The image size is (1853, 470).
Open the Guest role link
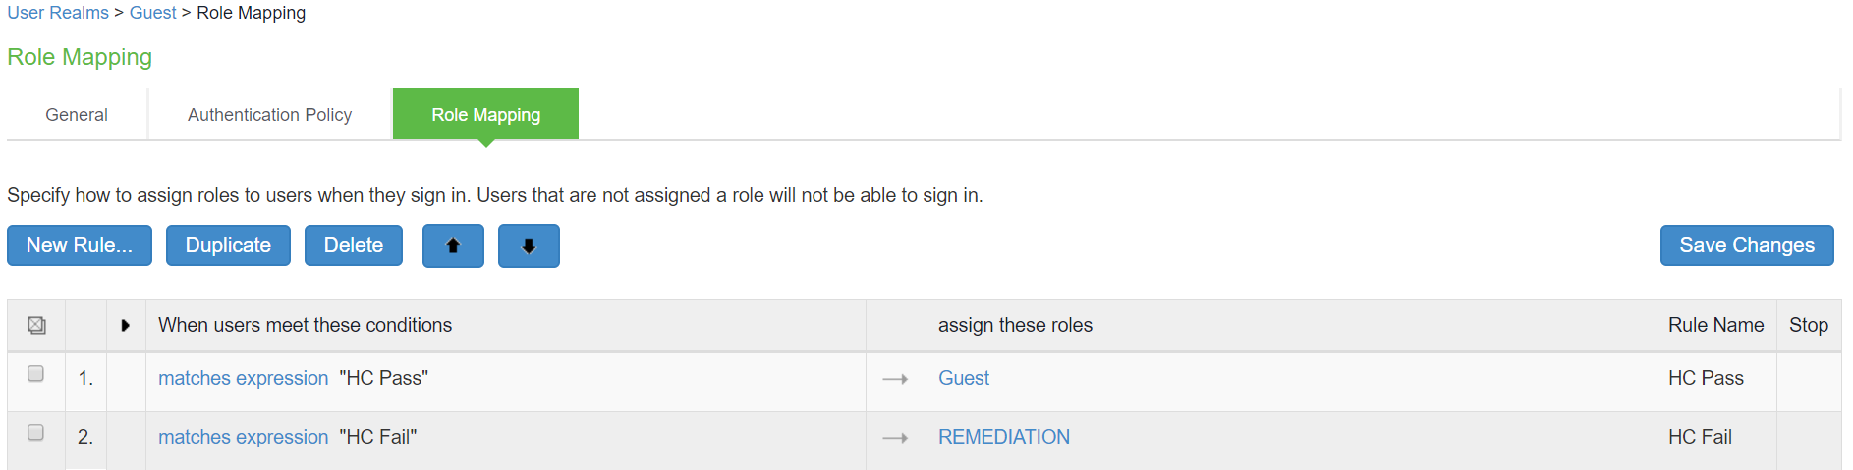[x=964, y=378]
